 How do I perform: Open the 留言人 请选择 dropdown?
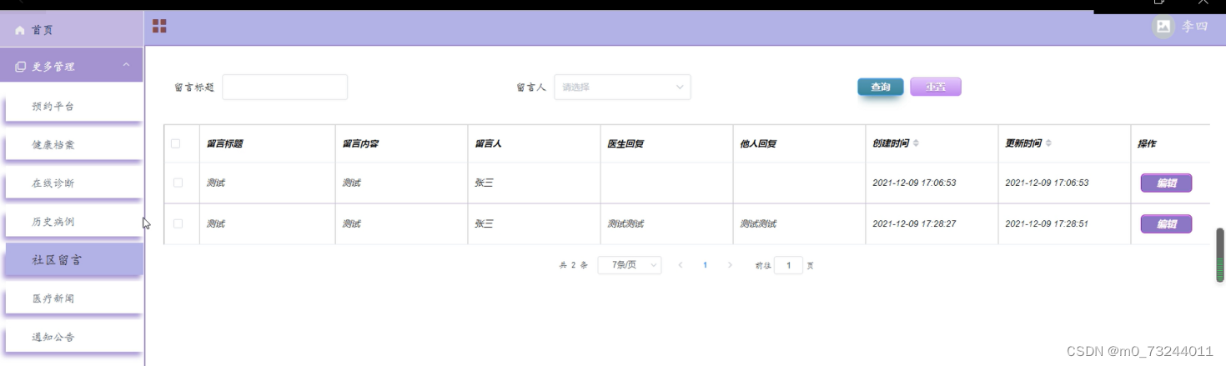(x=622, y=87)
